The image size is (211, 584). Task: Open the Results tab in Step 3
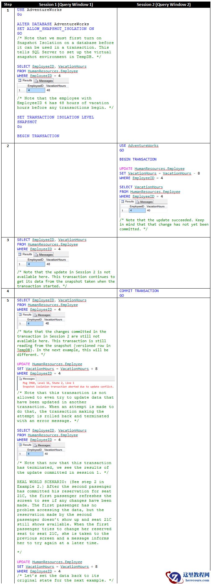(27, 254)
